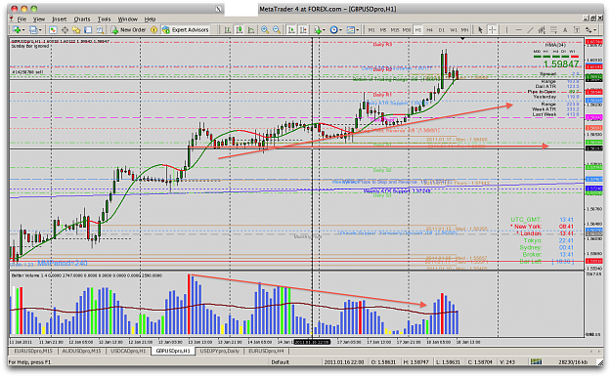Image resolution: width=611 pixels, height=377 pixels.
Task: Toggle Auto Scroll on the chart
Action: click(x=291, y=29)
